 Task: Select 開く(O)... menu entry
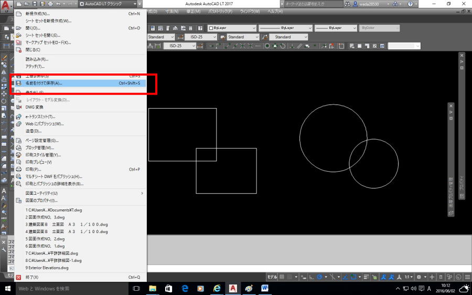click(x=81, y=28)
